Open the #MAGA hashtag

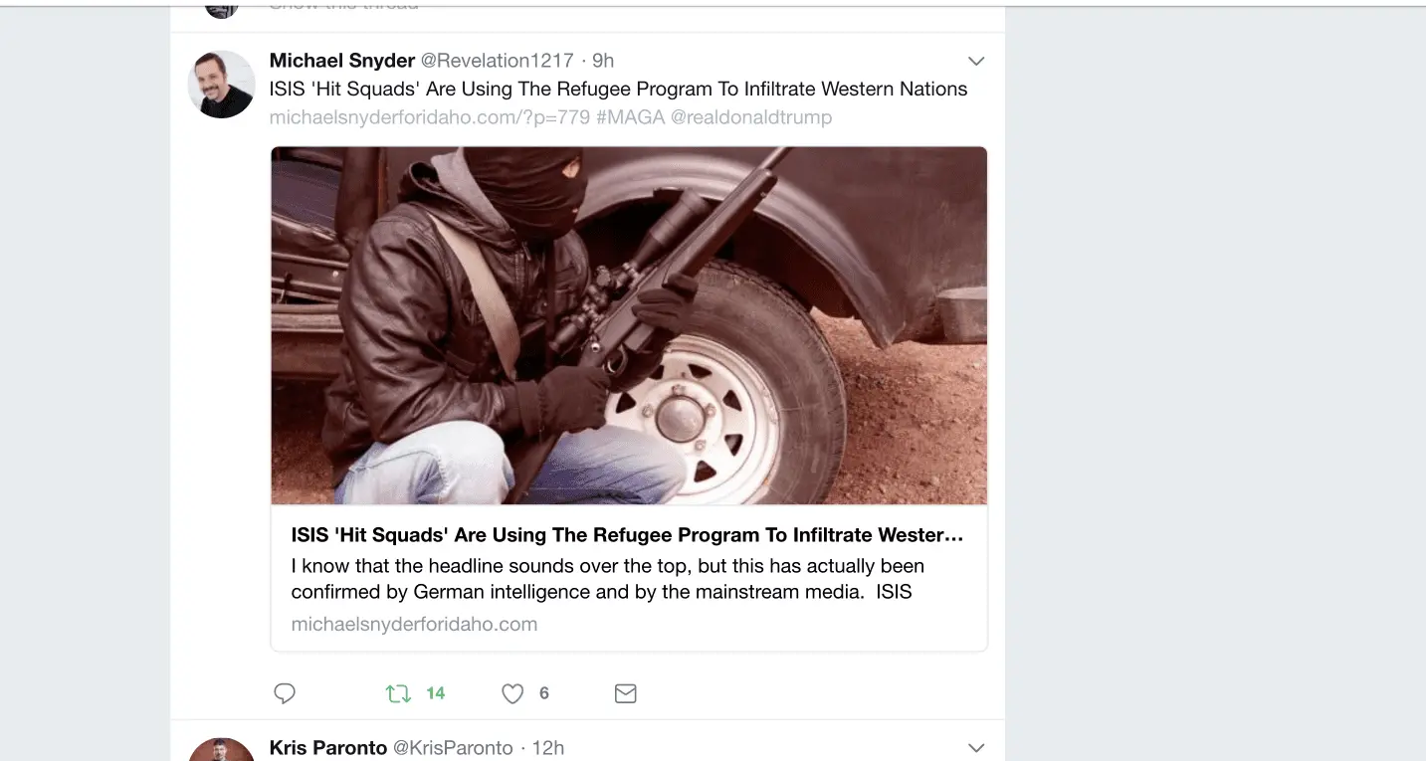[x=630, y=117]
